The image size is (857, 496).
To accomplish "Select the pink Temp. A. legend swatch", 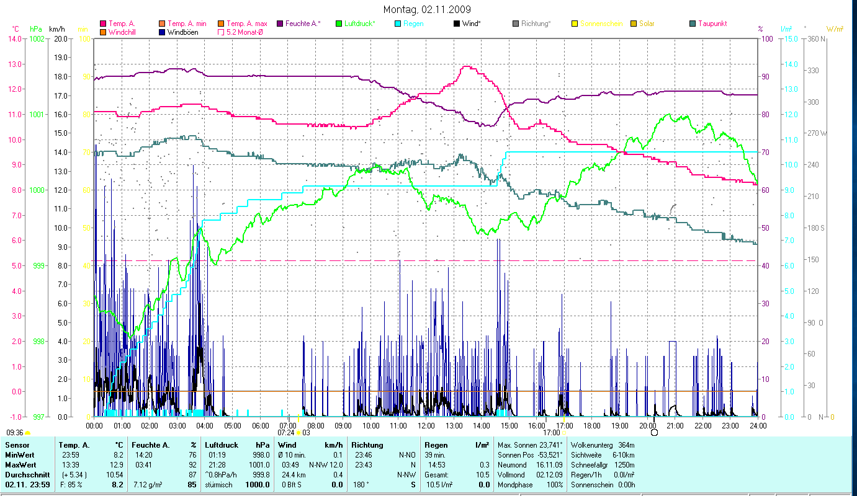I will pyautogui.click(x=103, y=24).
